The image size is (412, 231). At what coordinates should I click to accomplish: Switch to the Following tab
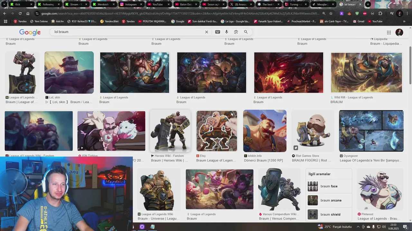(x=48, y=4)
